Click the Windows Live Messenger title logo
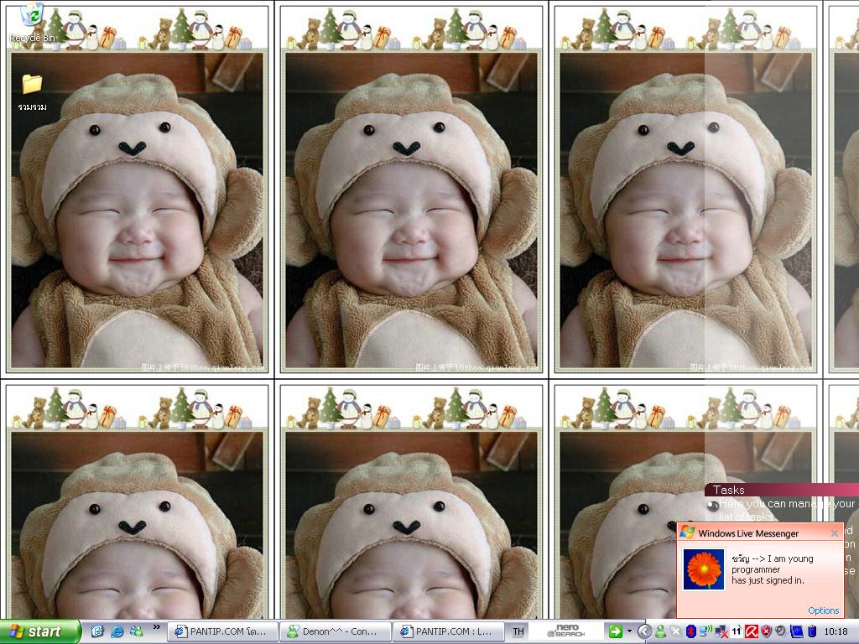The image size is (859, 644). click(x=687, y=532)
